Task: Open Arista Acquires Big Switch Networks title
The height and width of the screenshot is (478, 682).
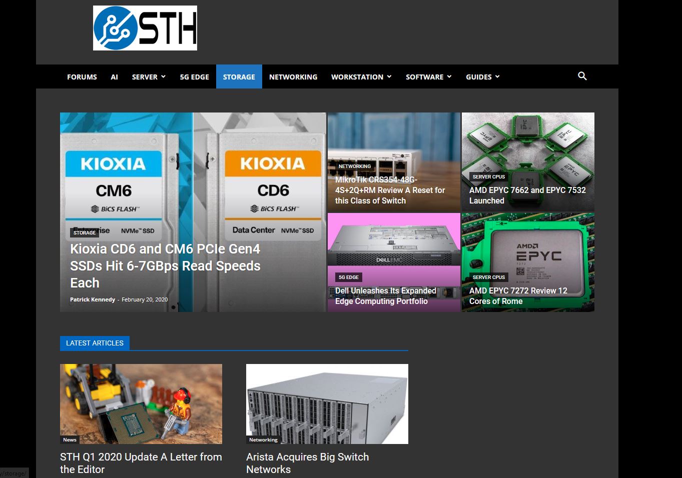Action: pyautogui.click(x=308, y=463)
